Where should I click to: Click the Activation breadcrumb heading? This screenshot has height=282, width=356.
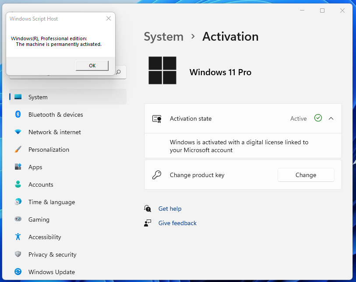(x=230, y=36)
